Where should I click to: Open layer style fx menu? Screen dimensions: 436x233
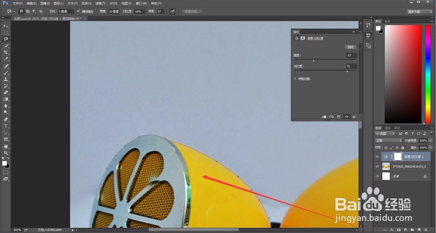tap(392, 230)
